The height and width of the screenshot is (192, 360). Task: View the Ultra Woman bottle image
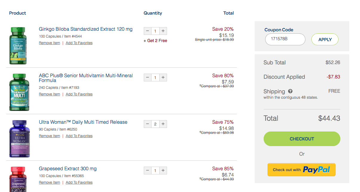(x=19, y=139)
